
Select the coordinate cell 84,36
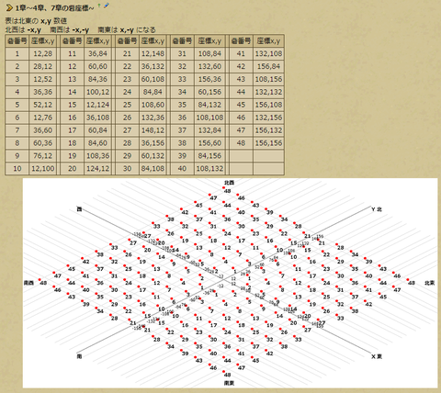pos(97,79)
